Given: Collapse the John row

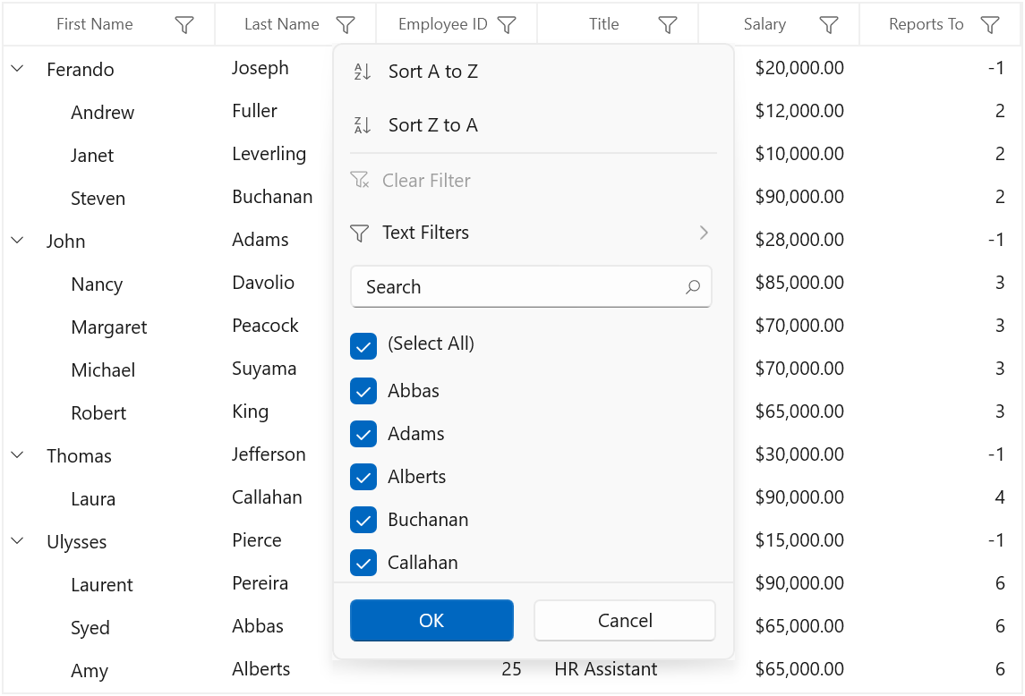Looking at the screenshot, I should pyautogui.click(x=18, y=241).
